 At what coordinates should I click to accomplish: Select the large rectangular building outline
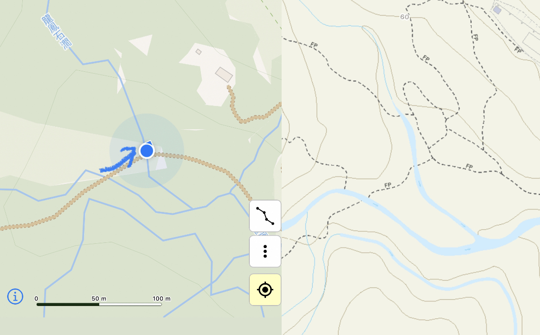[224, 75]
